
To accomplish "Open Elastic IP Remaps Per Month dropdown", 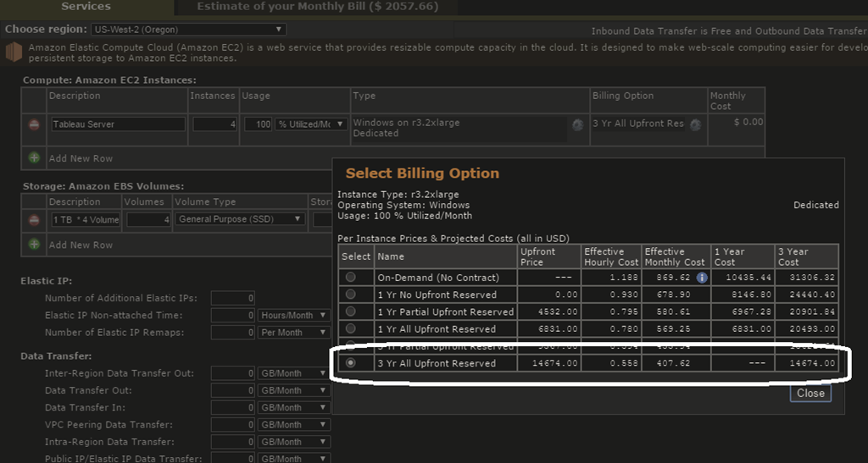I will (294, 333).
